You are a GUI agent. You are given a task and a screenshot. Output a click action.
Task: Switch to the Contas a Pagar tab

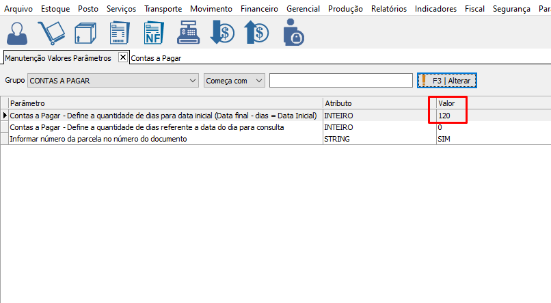click(156, 58)
